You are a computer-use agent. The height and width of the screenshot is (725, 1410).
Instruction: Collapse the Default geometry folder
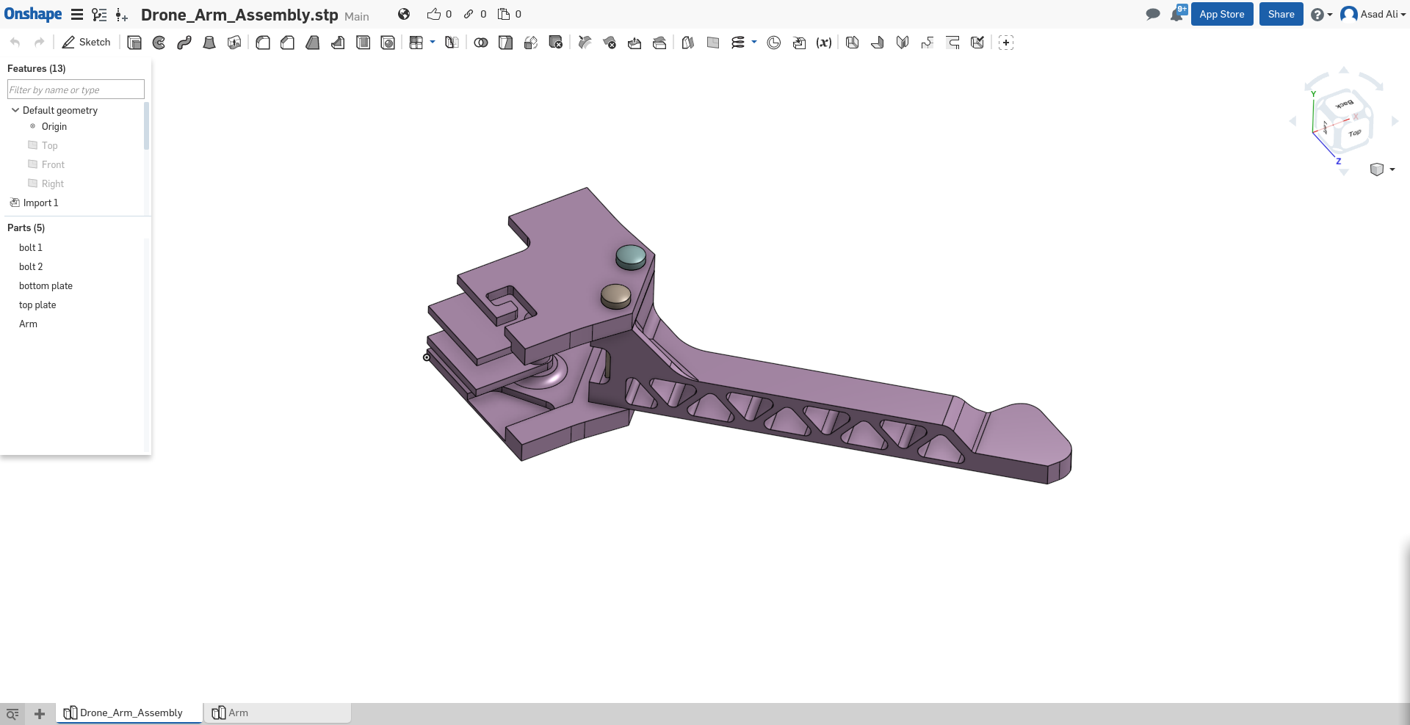coord(15,110)
